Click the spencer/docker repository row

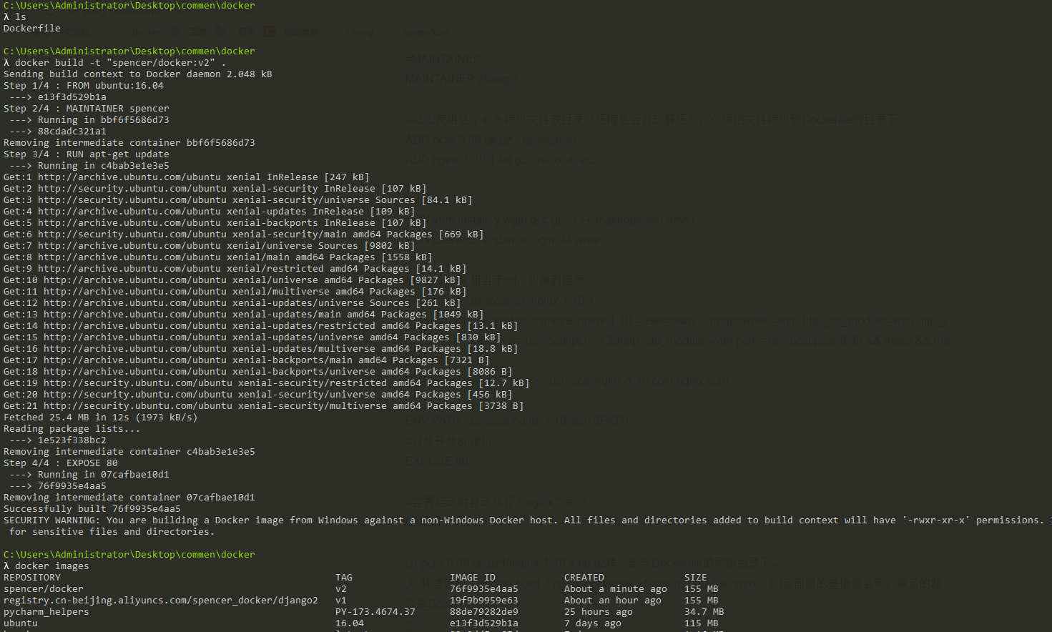coord(361,589)
